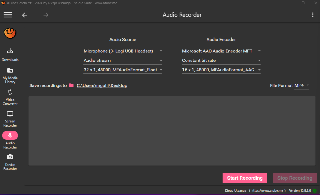Viewport: 320px width, 195px height.
Task: Click the aTube Catcher glove logo in sidebar
Action: point(10,33)
